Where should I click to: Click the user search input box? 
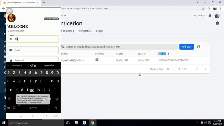tap(119, 47)
